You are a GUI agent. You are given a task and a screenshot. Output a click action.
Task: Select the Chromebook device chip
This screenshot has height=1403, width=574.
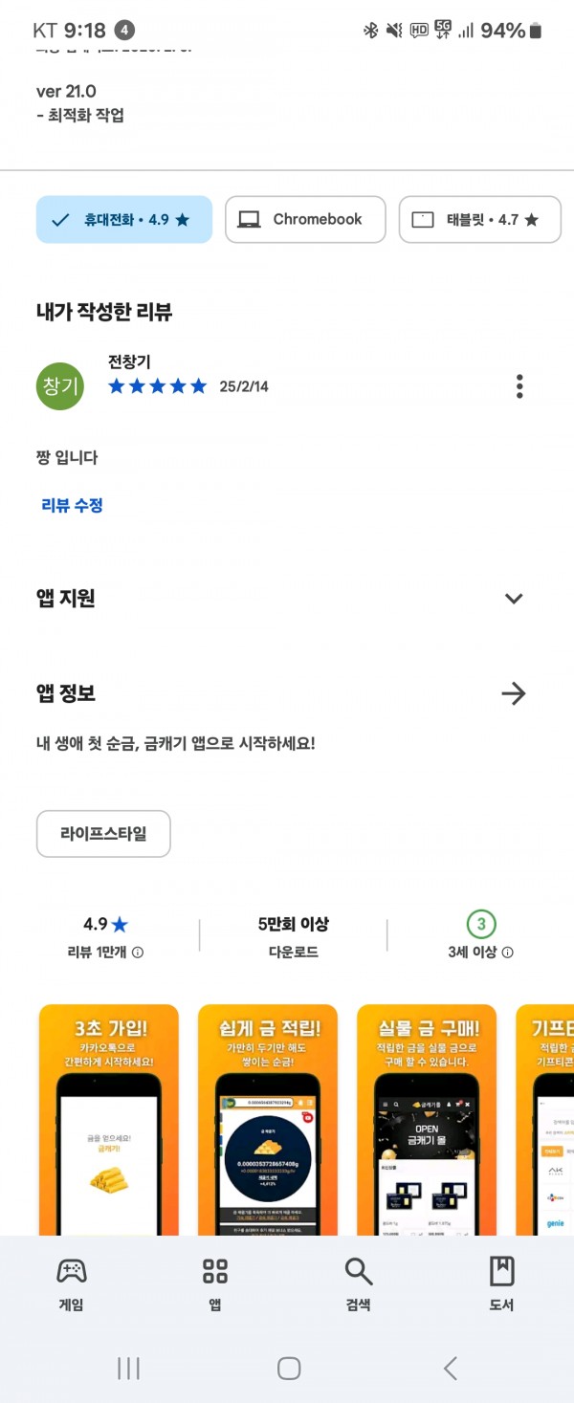point(305,220)
